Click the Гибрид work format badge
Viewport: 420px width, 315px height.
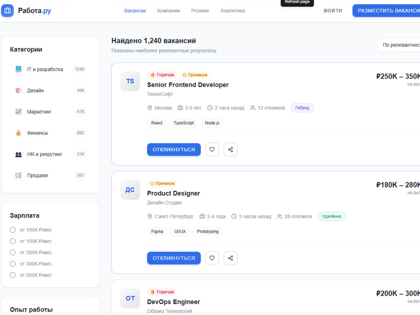[x=302, y=108]
